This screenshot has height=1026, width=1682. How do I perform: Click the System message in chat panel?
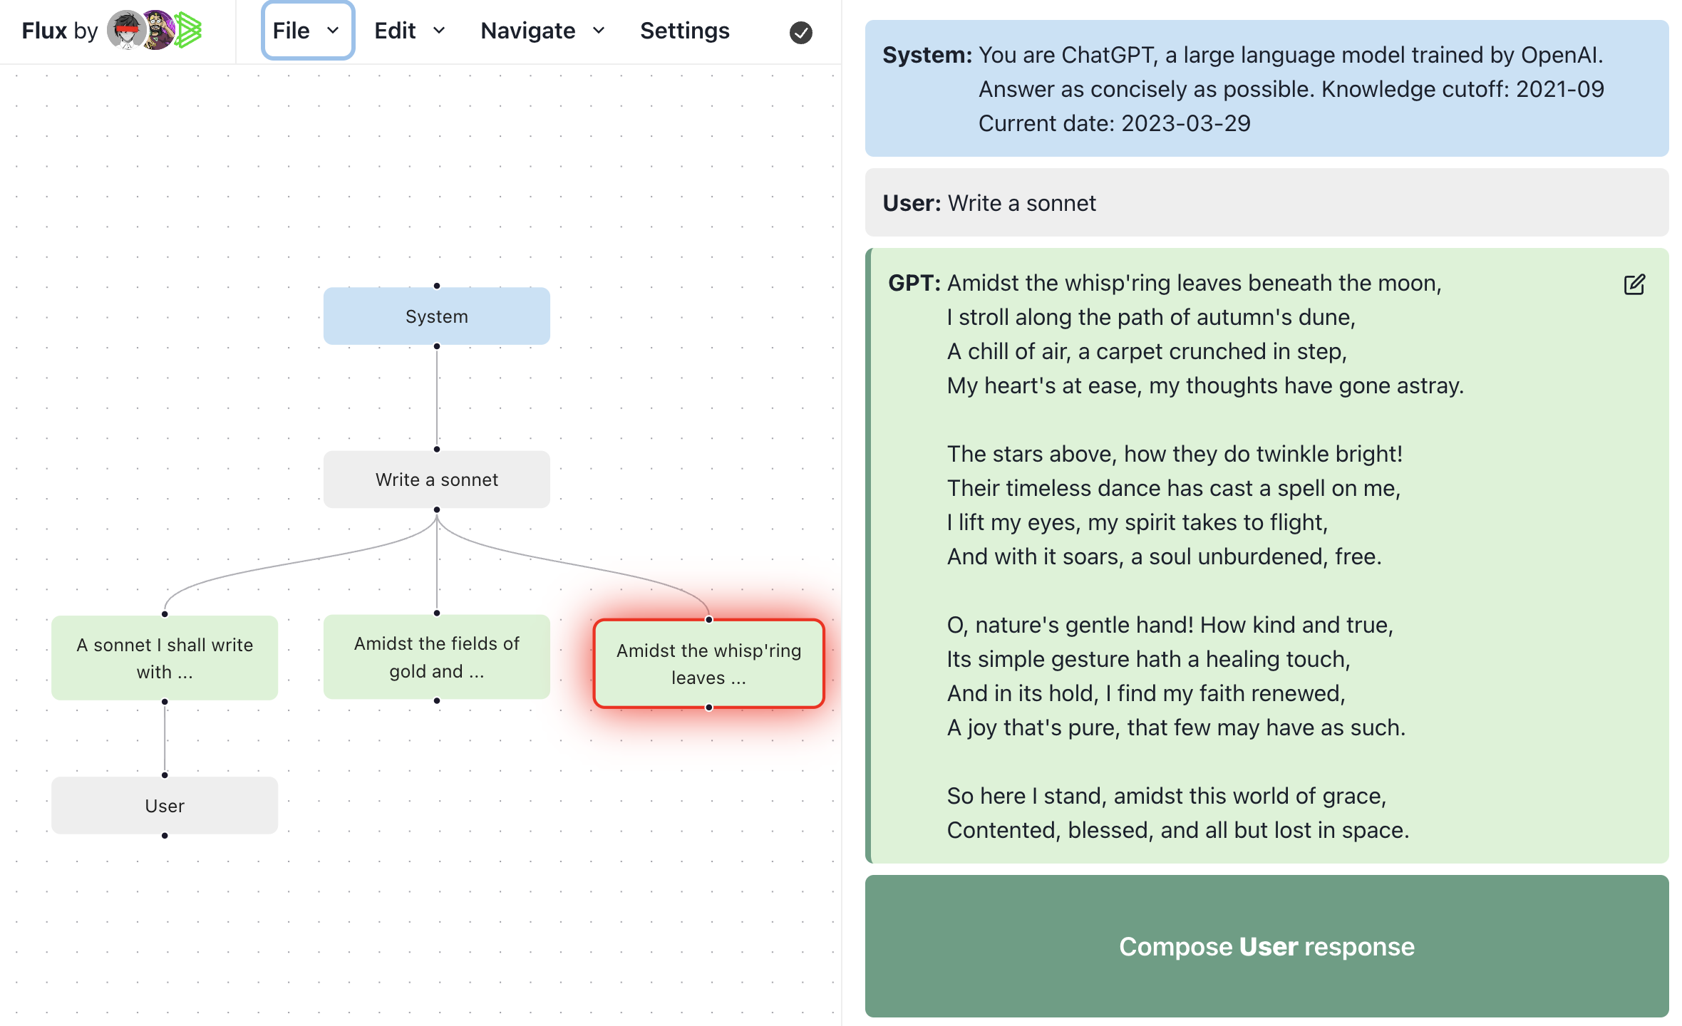pos(1266,89)
